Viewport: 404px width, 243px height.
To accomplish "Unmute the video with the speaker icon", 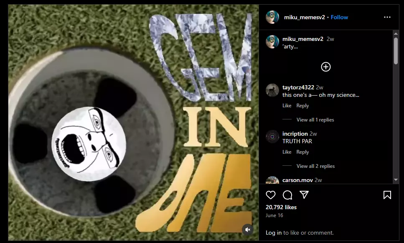I will [x=248, y=230].
